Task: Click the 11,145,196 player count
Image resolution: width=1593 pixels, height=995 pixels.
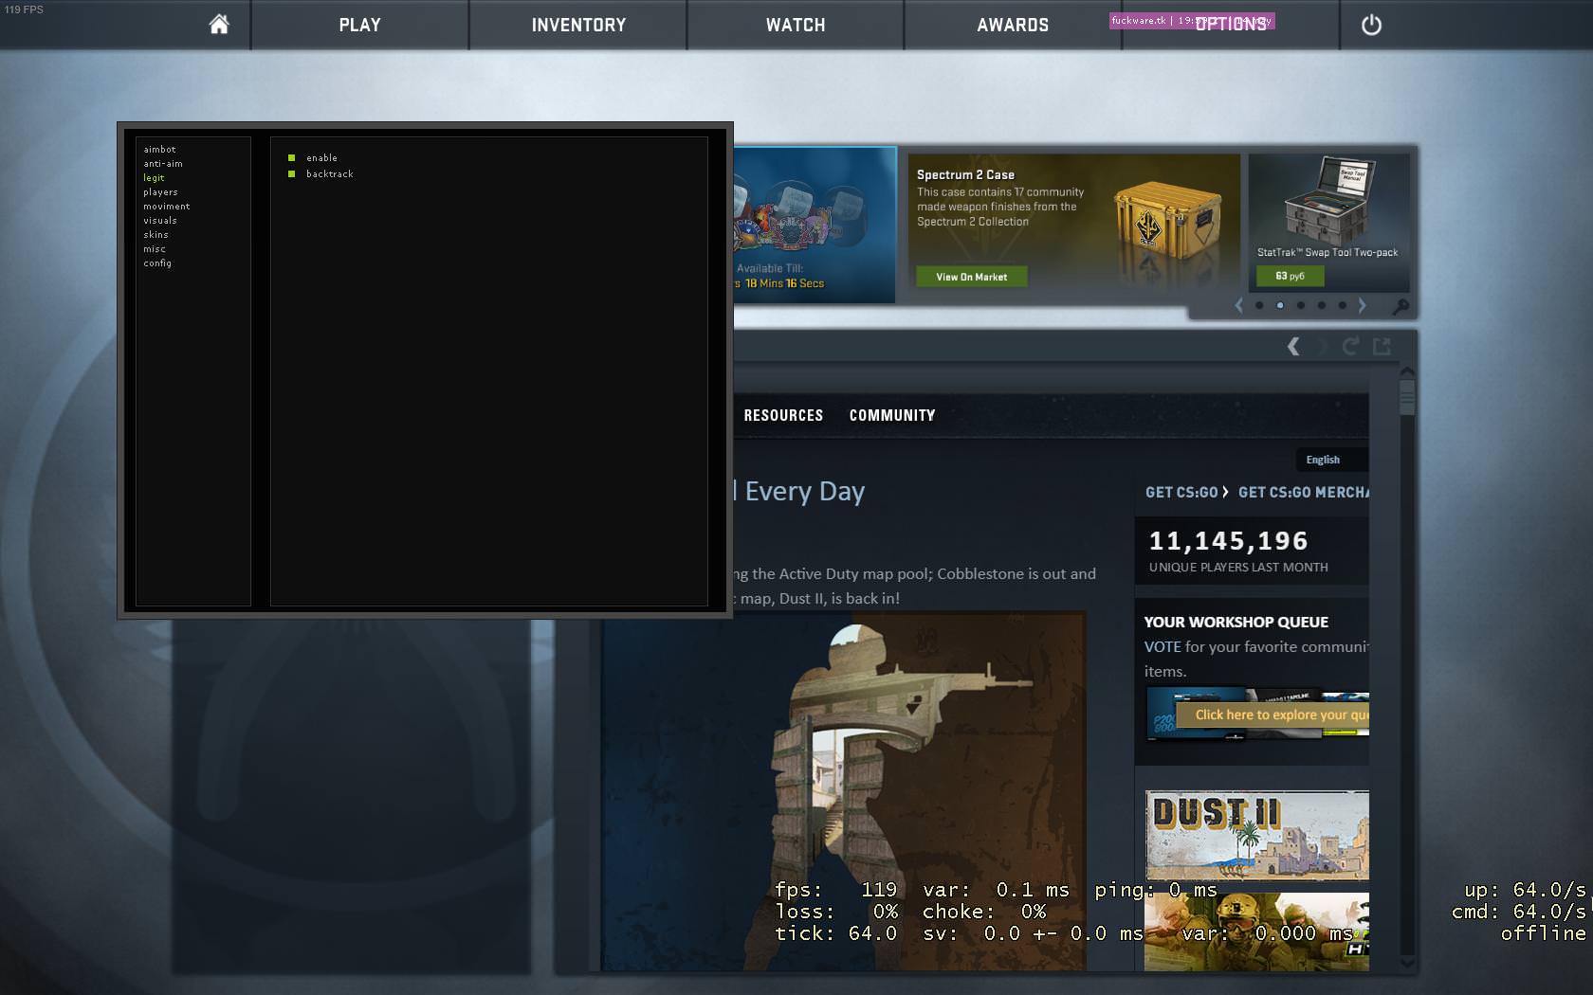Action: pos(1228,540)
